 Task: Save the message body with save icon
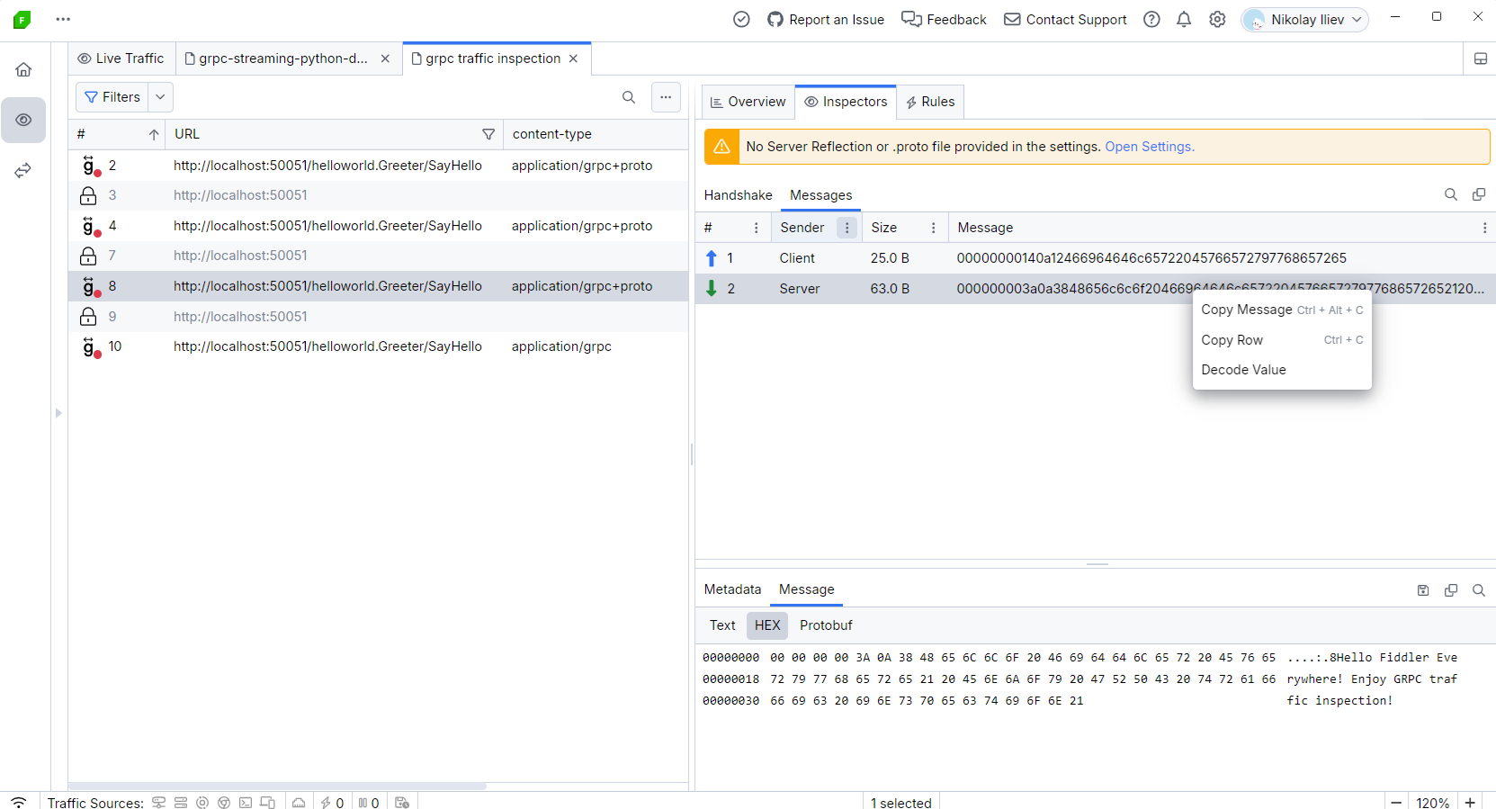pos(1423,590)
